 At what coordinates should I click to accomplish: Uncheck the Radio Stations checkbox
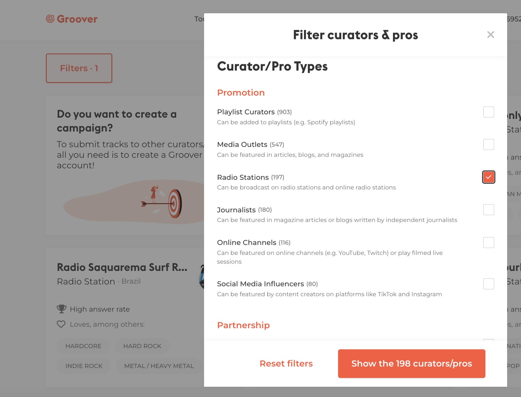coord(488,177)
